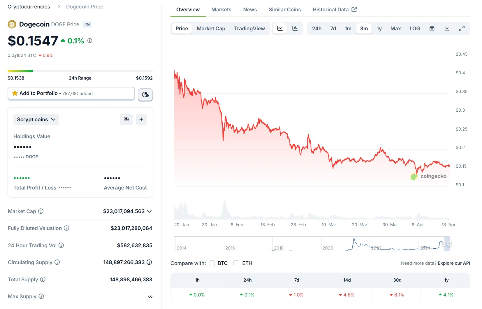This screenshot has height=309, width=482.
Task: Open portfolio pie chart icon beside Add to Portfolio
Action: (x=145, y=95)
